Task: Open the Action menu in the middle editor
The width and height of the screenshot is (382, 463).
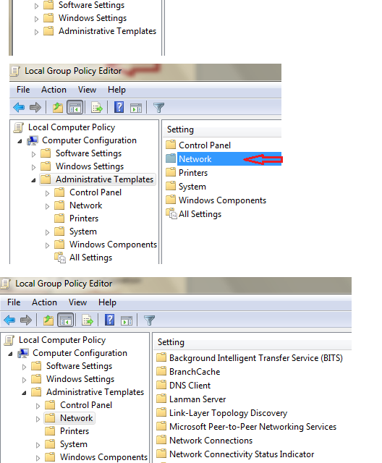Action: (x=54, y=90)
